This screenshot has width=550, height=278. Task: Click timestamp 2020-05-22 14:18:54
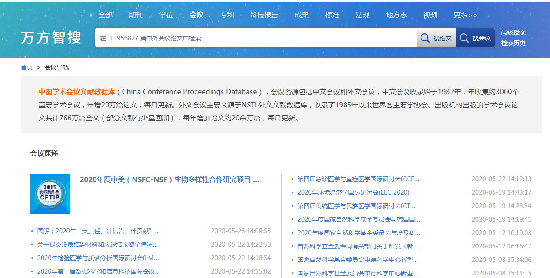(x=241, y=258)
